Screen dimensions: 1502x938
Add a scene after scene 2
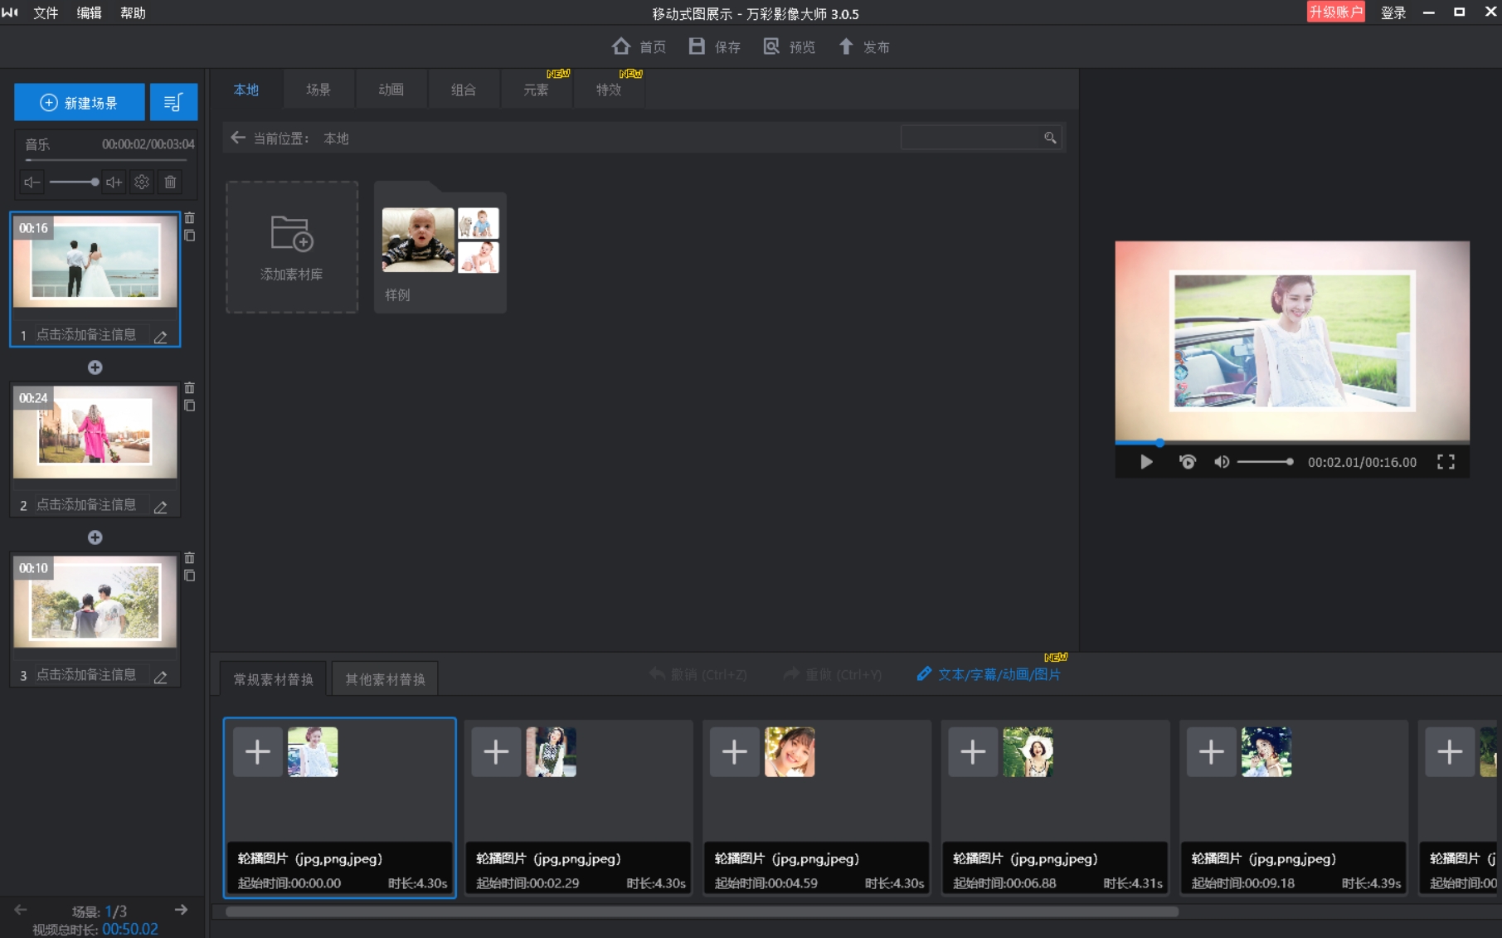pos(95,537)
